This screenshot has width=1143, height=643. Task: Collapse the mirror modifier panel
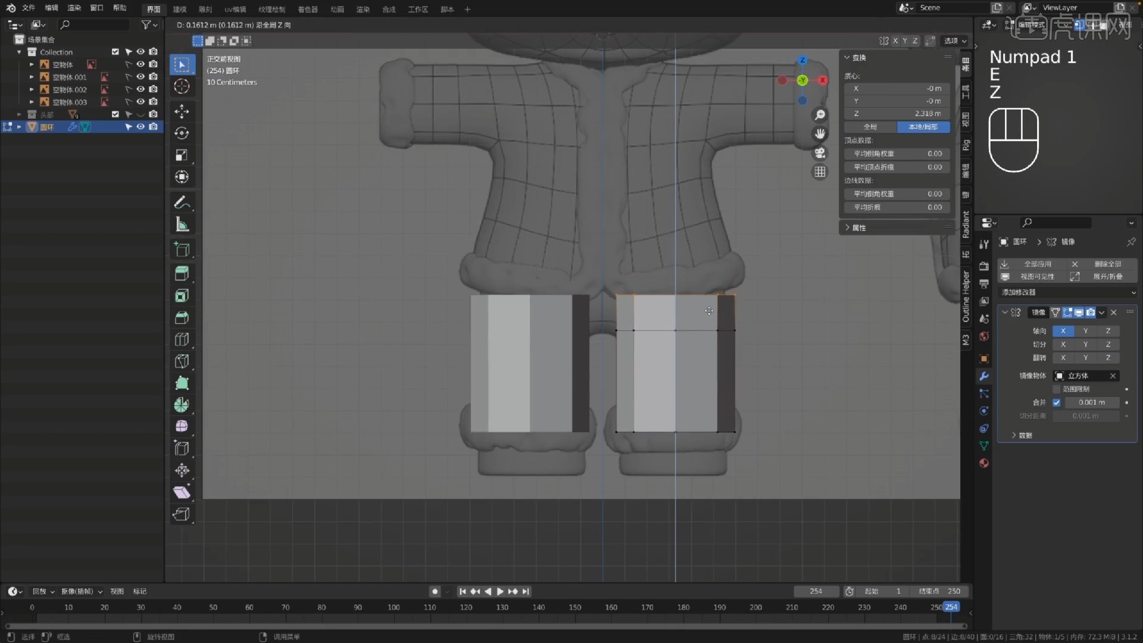(x=1005, y=313)
